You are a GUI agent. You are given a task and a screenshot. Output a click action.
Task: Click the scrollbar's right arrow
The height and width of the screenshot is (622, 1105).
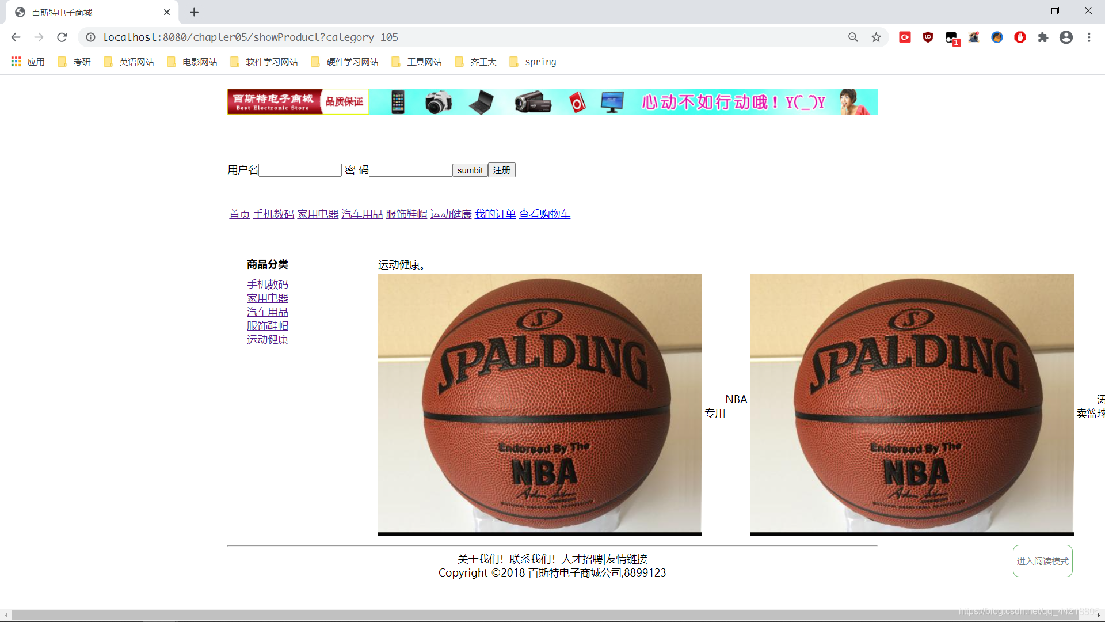pos(1099,615)
